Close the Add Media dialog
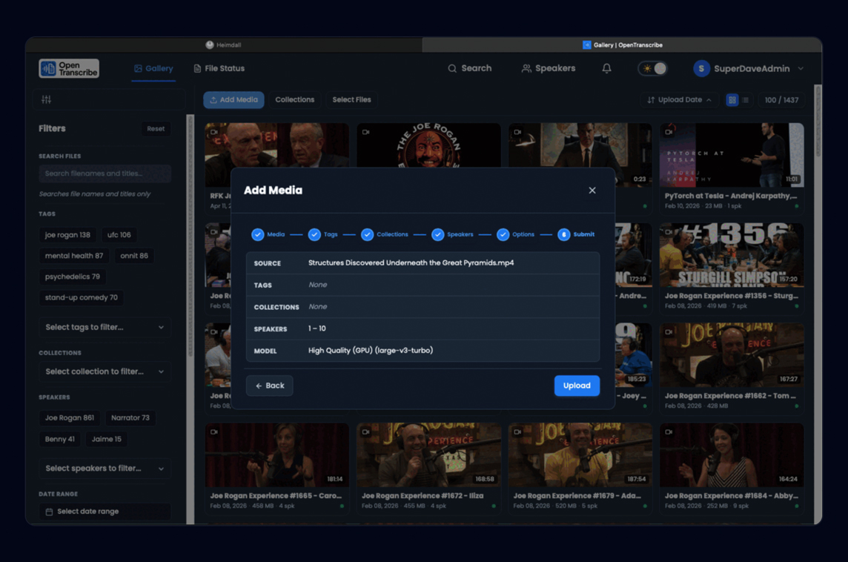Viewport: 848px width, 562px height. coord(592,191)
